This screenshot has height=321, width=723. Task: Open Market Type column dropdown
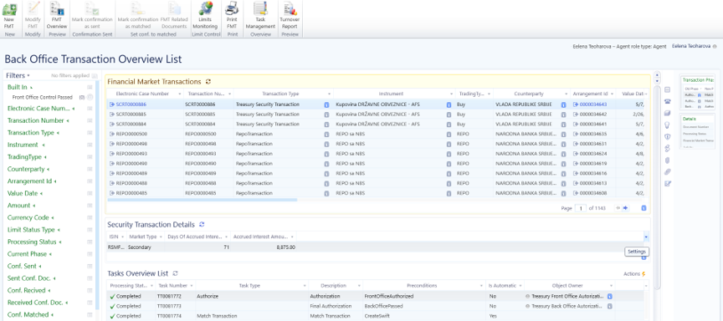click(x=161, y=237)
